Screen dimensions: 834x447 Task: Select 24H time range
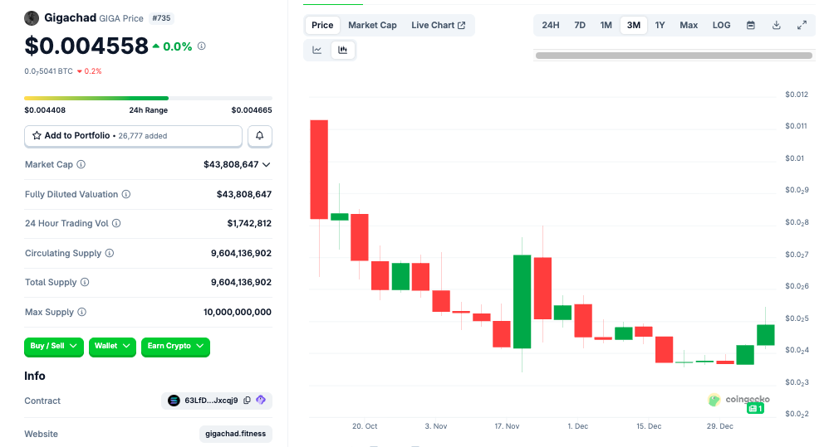(551, 25)
